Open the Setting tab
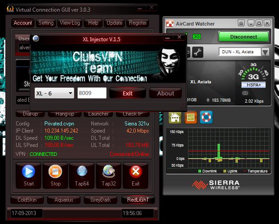 click(46, 23)
